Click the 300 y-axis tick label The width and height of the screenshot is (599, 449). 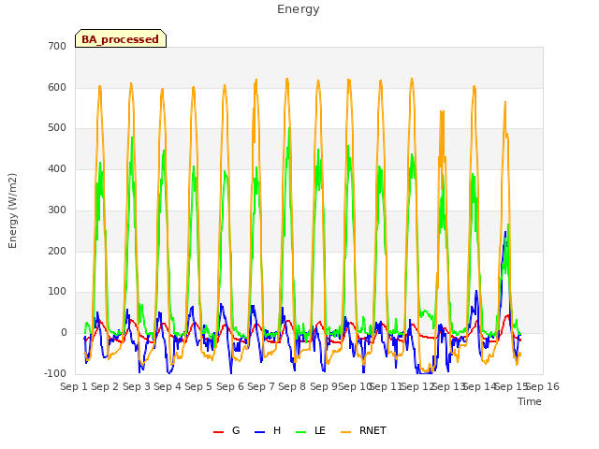(x=57, y=210)
